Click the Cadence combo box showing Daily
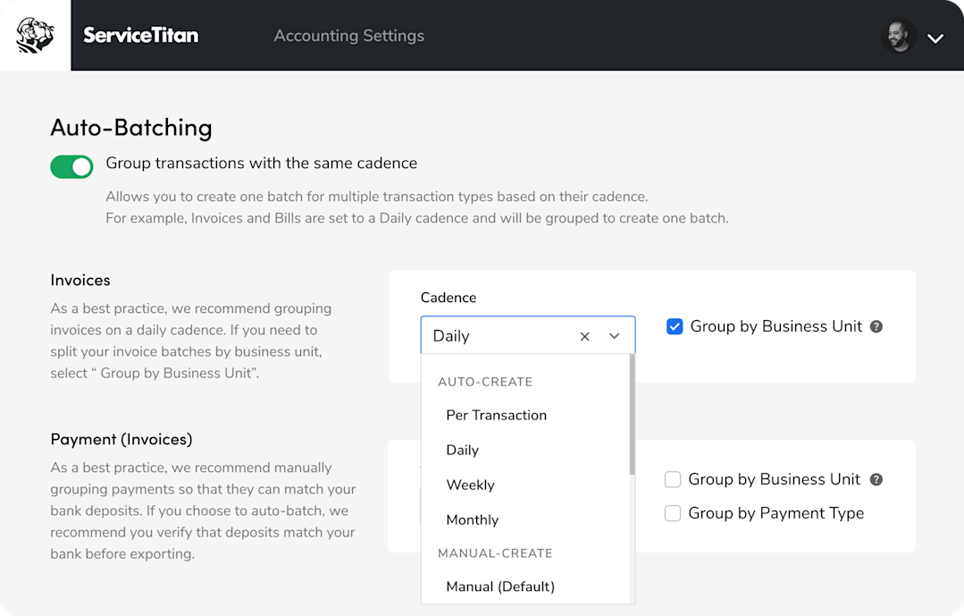Screen dimensions: 964x616 point(527,334)
